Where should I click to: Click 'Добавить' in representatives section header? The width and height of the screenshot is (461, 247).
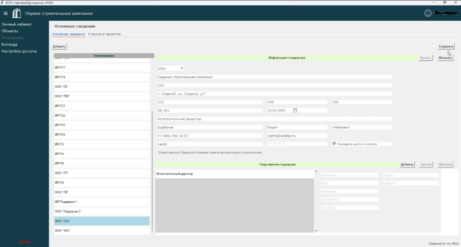pos(407,164)
